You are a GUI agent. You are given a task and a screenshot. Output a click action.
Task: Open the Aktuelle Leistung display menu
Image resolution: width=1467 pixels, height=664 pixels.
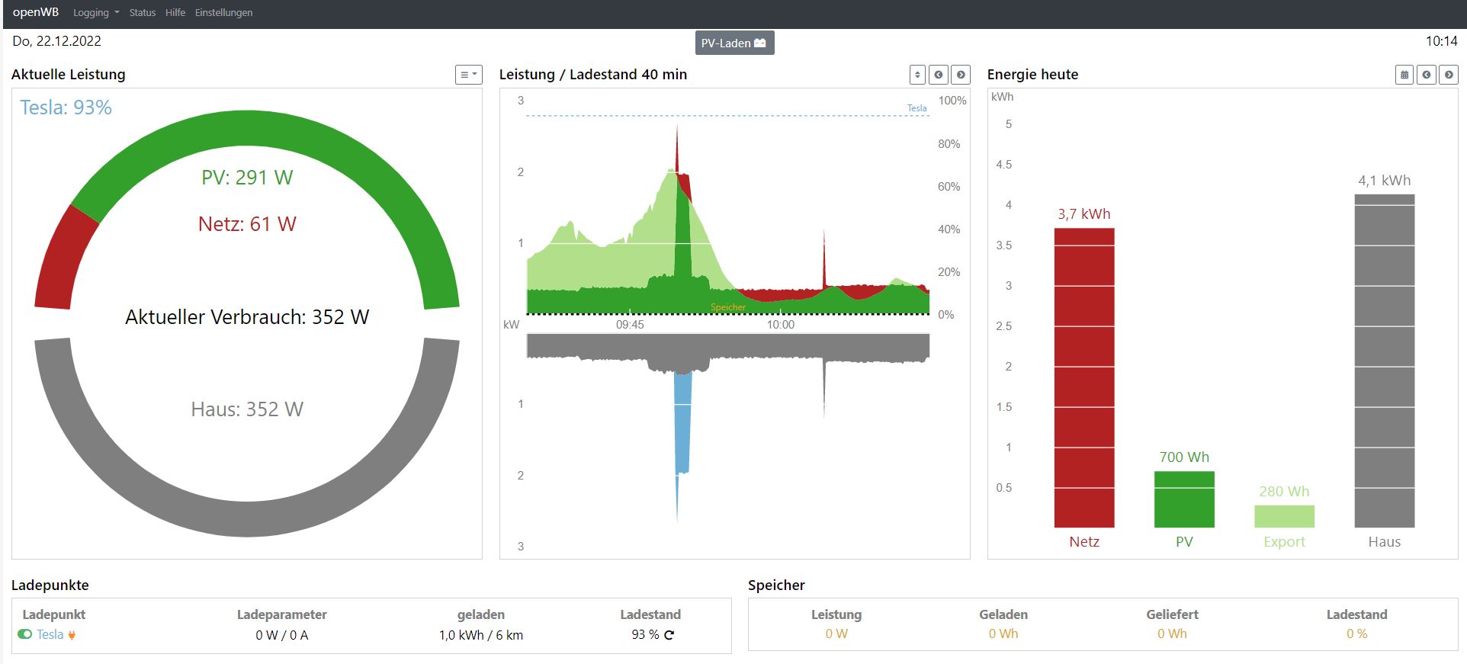coord(468,75)
